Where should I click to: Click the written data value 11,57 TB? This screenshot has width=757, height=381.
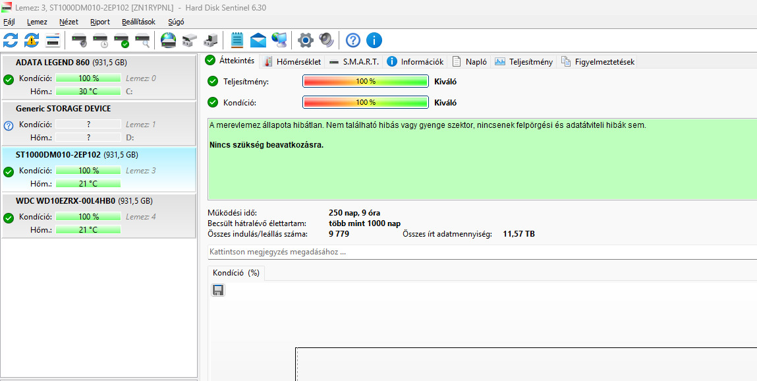(519, 234)
